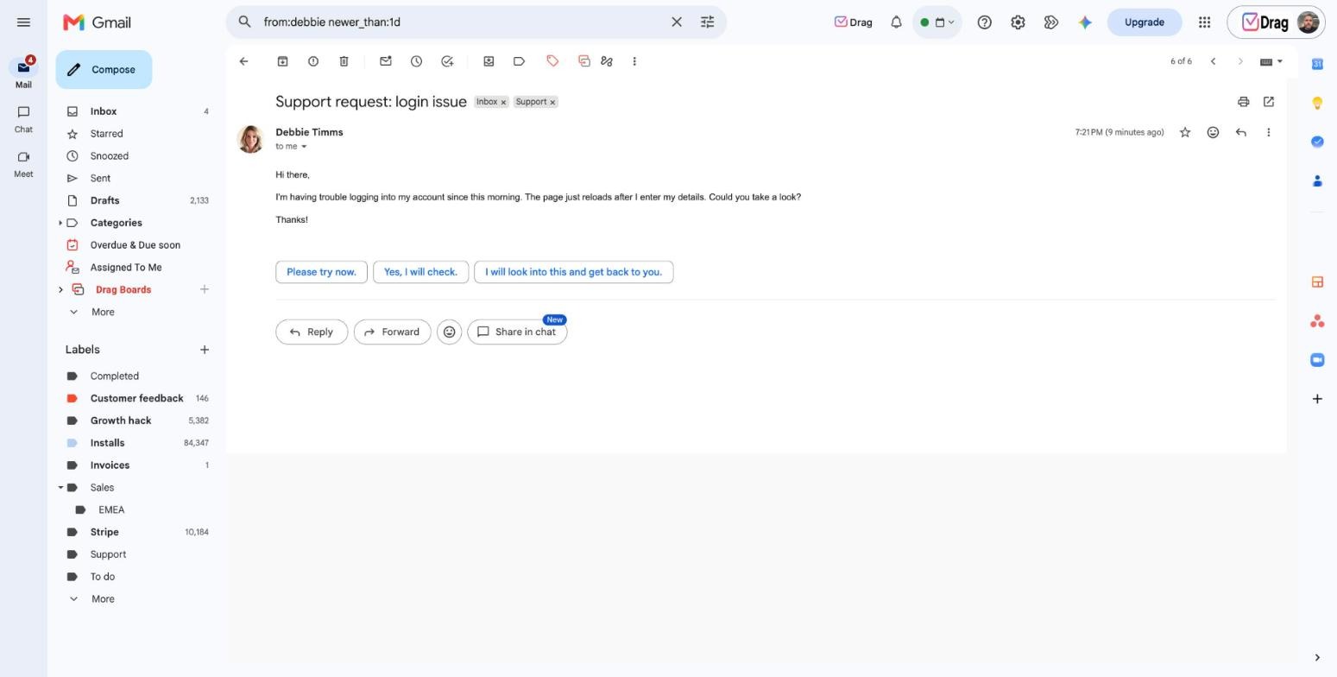Open the Customer feedback label
Viewport: 1337px width, 677px height.
136,399
